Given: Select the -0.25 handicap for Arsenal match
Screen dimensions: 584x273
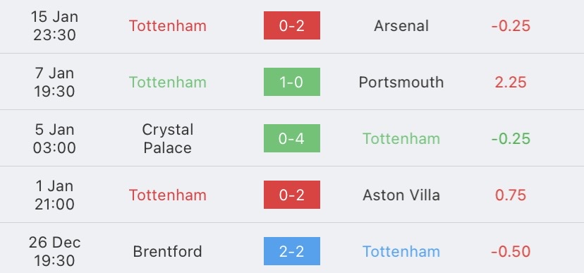Looking at the screenshot, I should [x=511, y=25].
